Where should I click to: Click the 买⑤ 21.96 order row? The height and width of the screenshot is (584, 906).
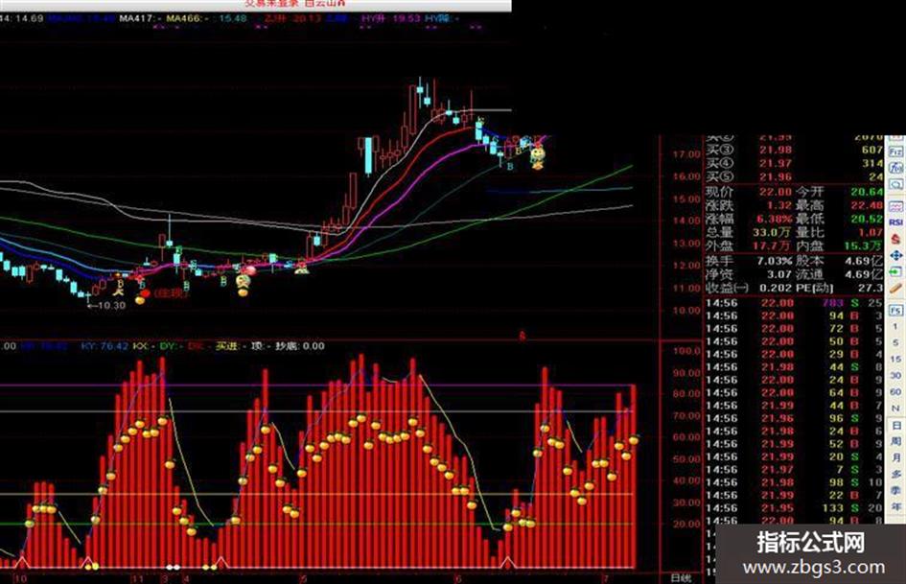pyautogui.click(x=794, y=177)
